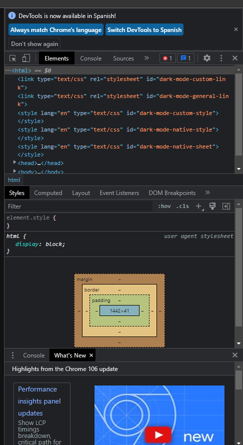This screenshot has height=445, width=243.
Task: Click the user agent stylesheet label
Action: 198,236
